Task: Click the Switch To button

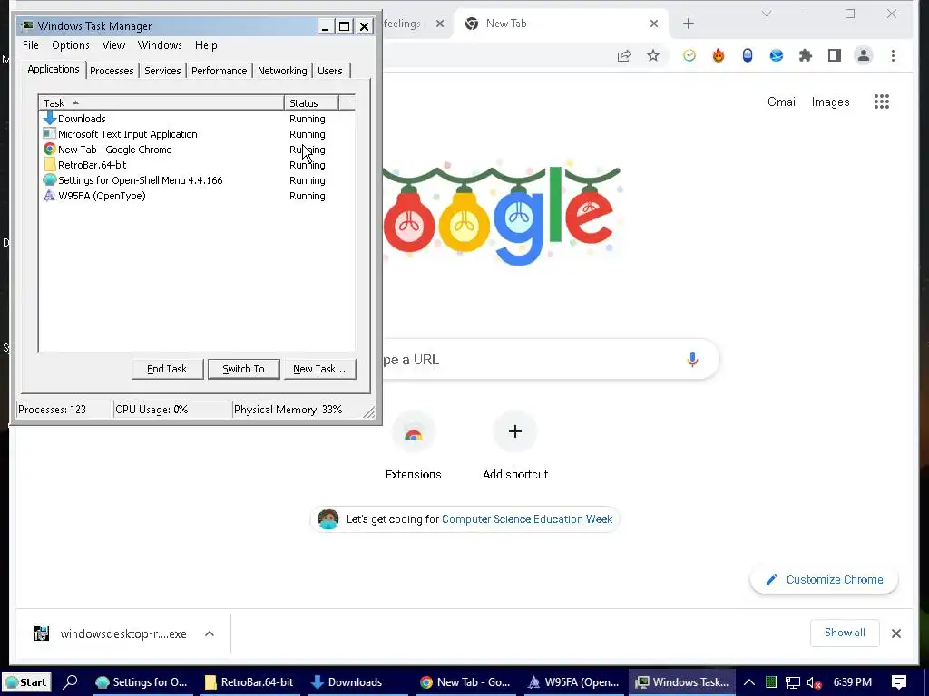Action: [x=243, y=369]
